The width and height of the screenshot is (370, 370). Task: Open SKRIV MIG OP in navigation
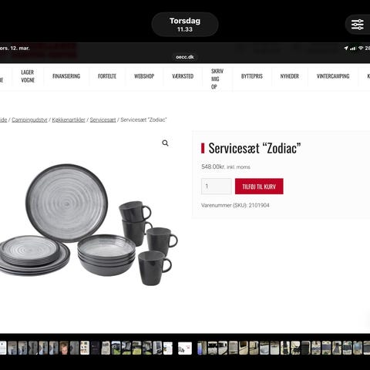point(217,79)
